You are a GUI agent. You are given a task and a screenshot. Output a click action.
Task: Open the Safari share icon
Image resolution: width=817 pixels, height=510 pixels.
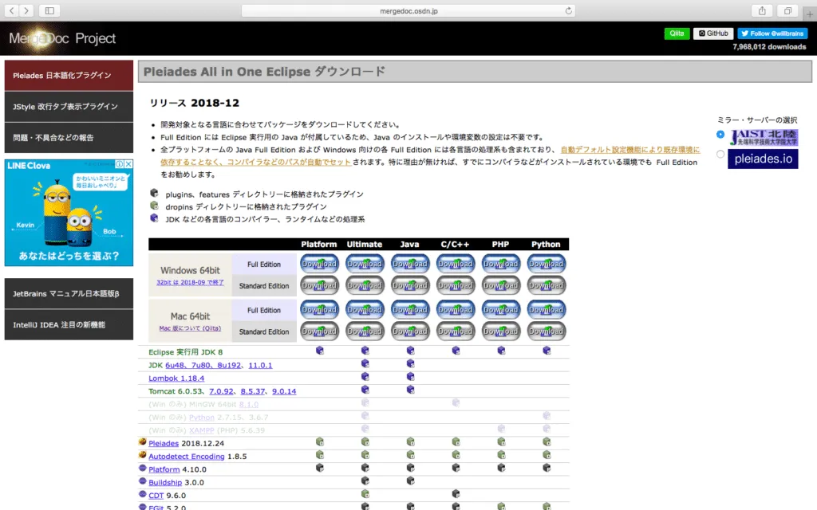pos(762,10)
